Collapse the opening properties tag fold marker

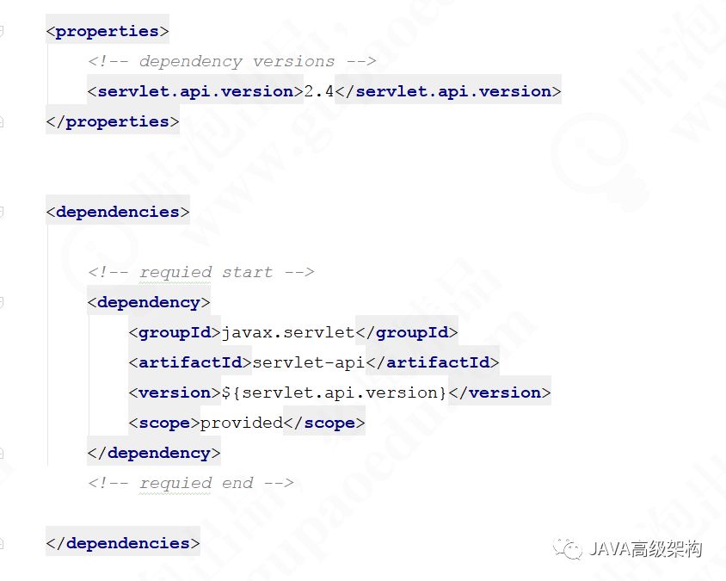(2, 31)
